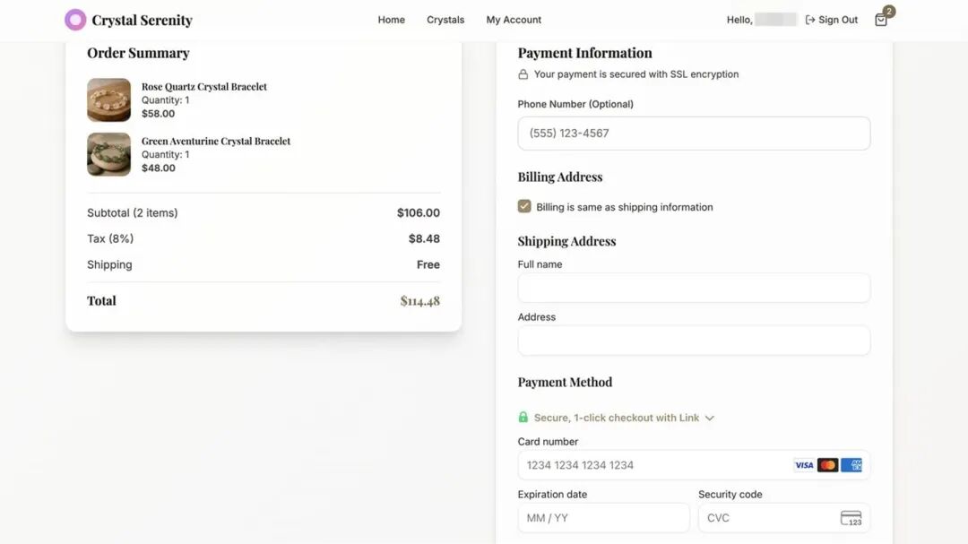Click the green lock icon by Link checkout

[523, 418]
